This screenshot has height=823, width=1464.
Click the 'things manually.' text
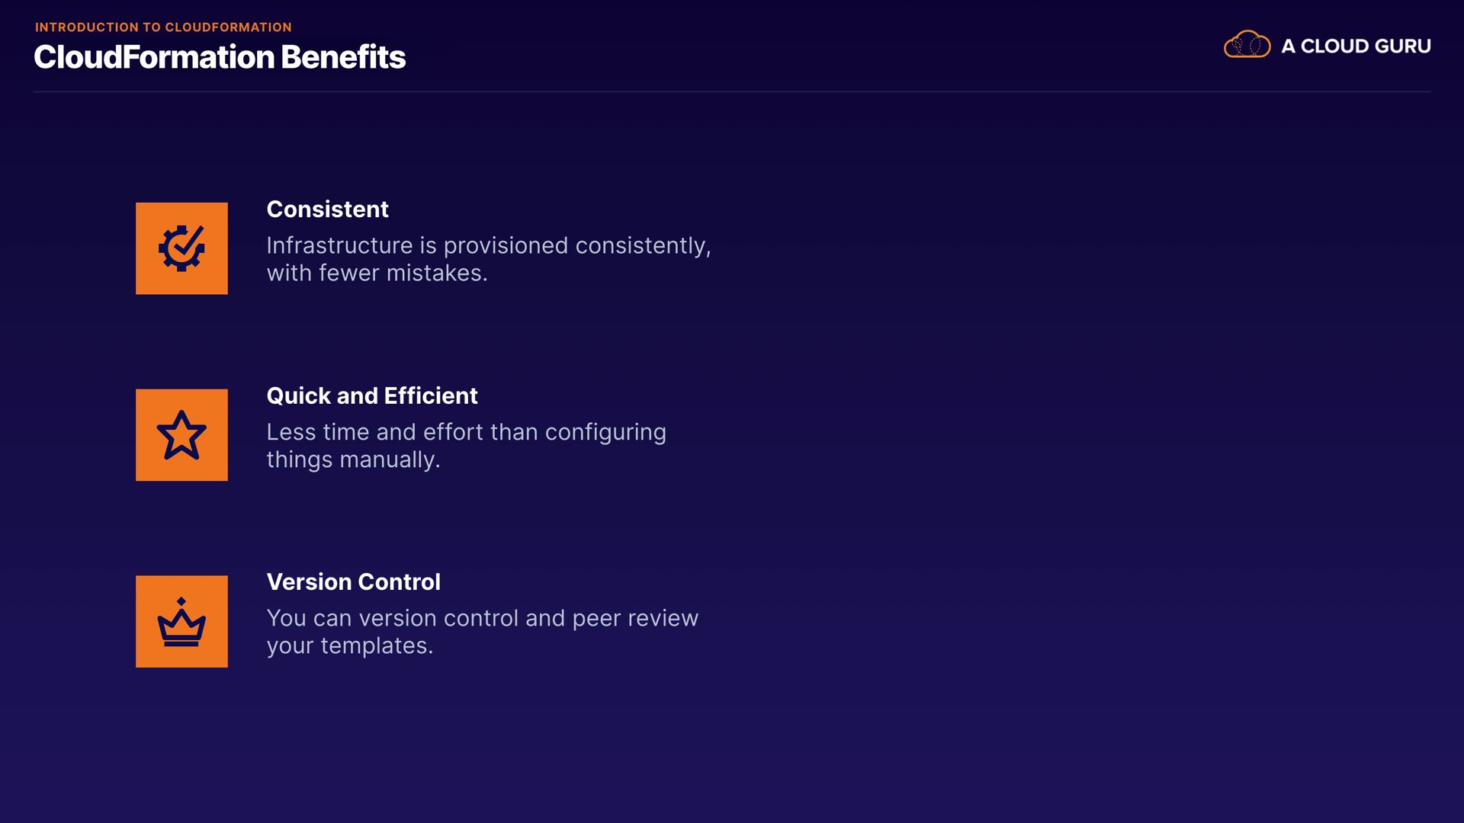353,460
